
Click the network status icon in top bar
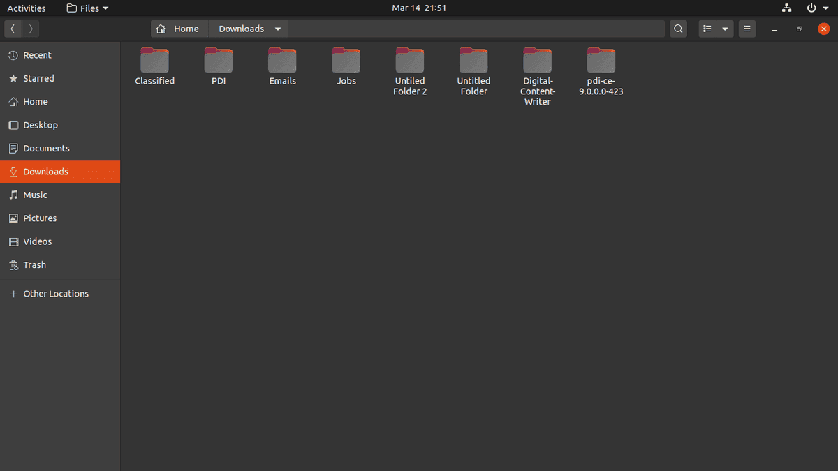(787, 8)
